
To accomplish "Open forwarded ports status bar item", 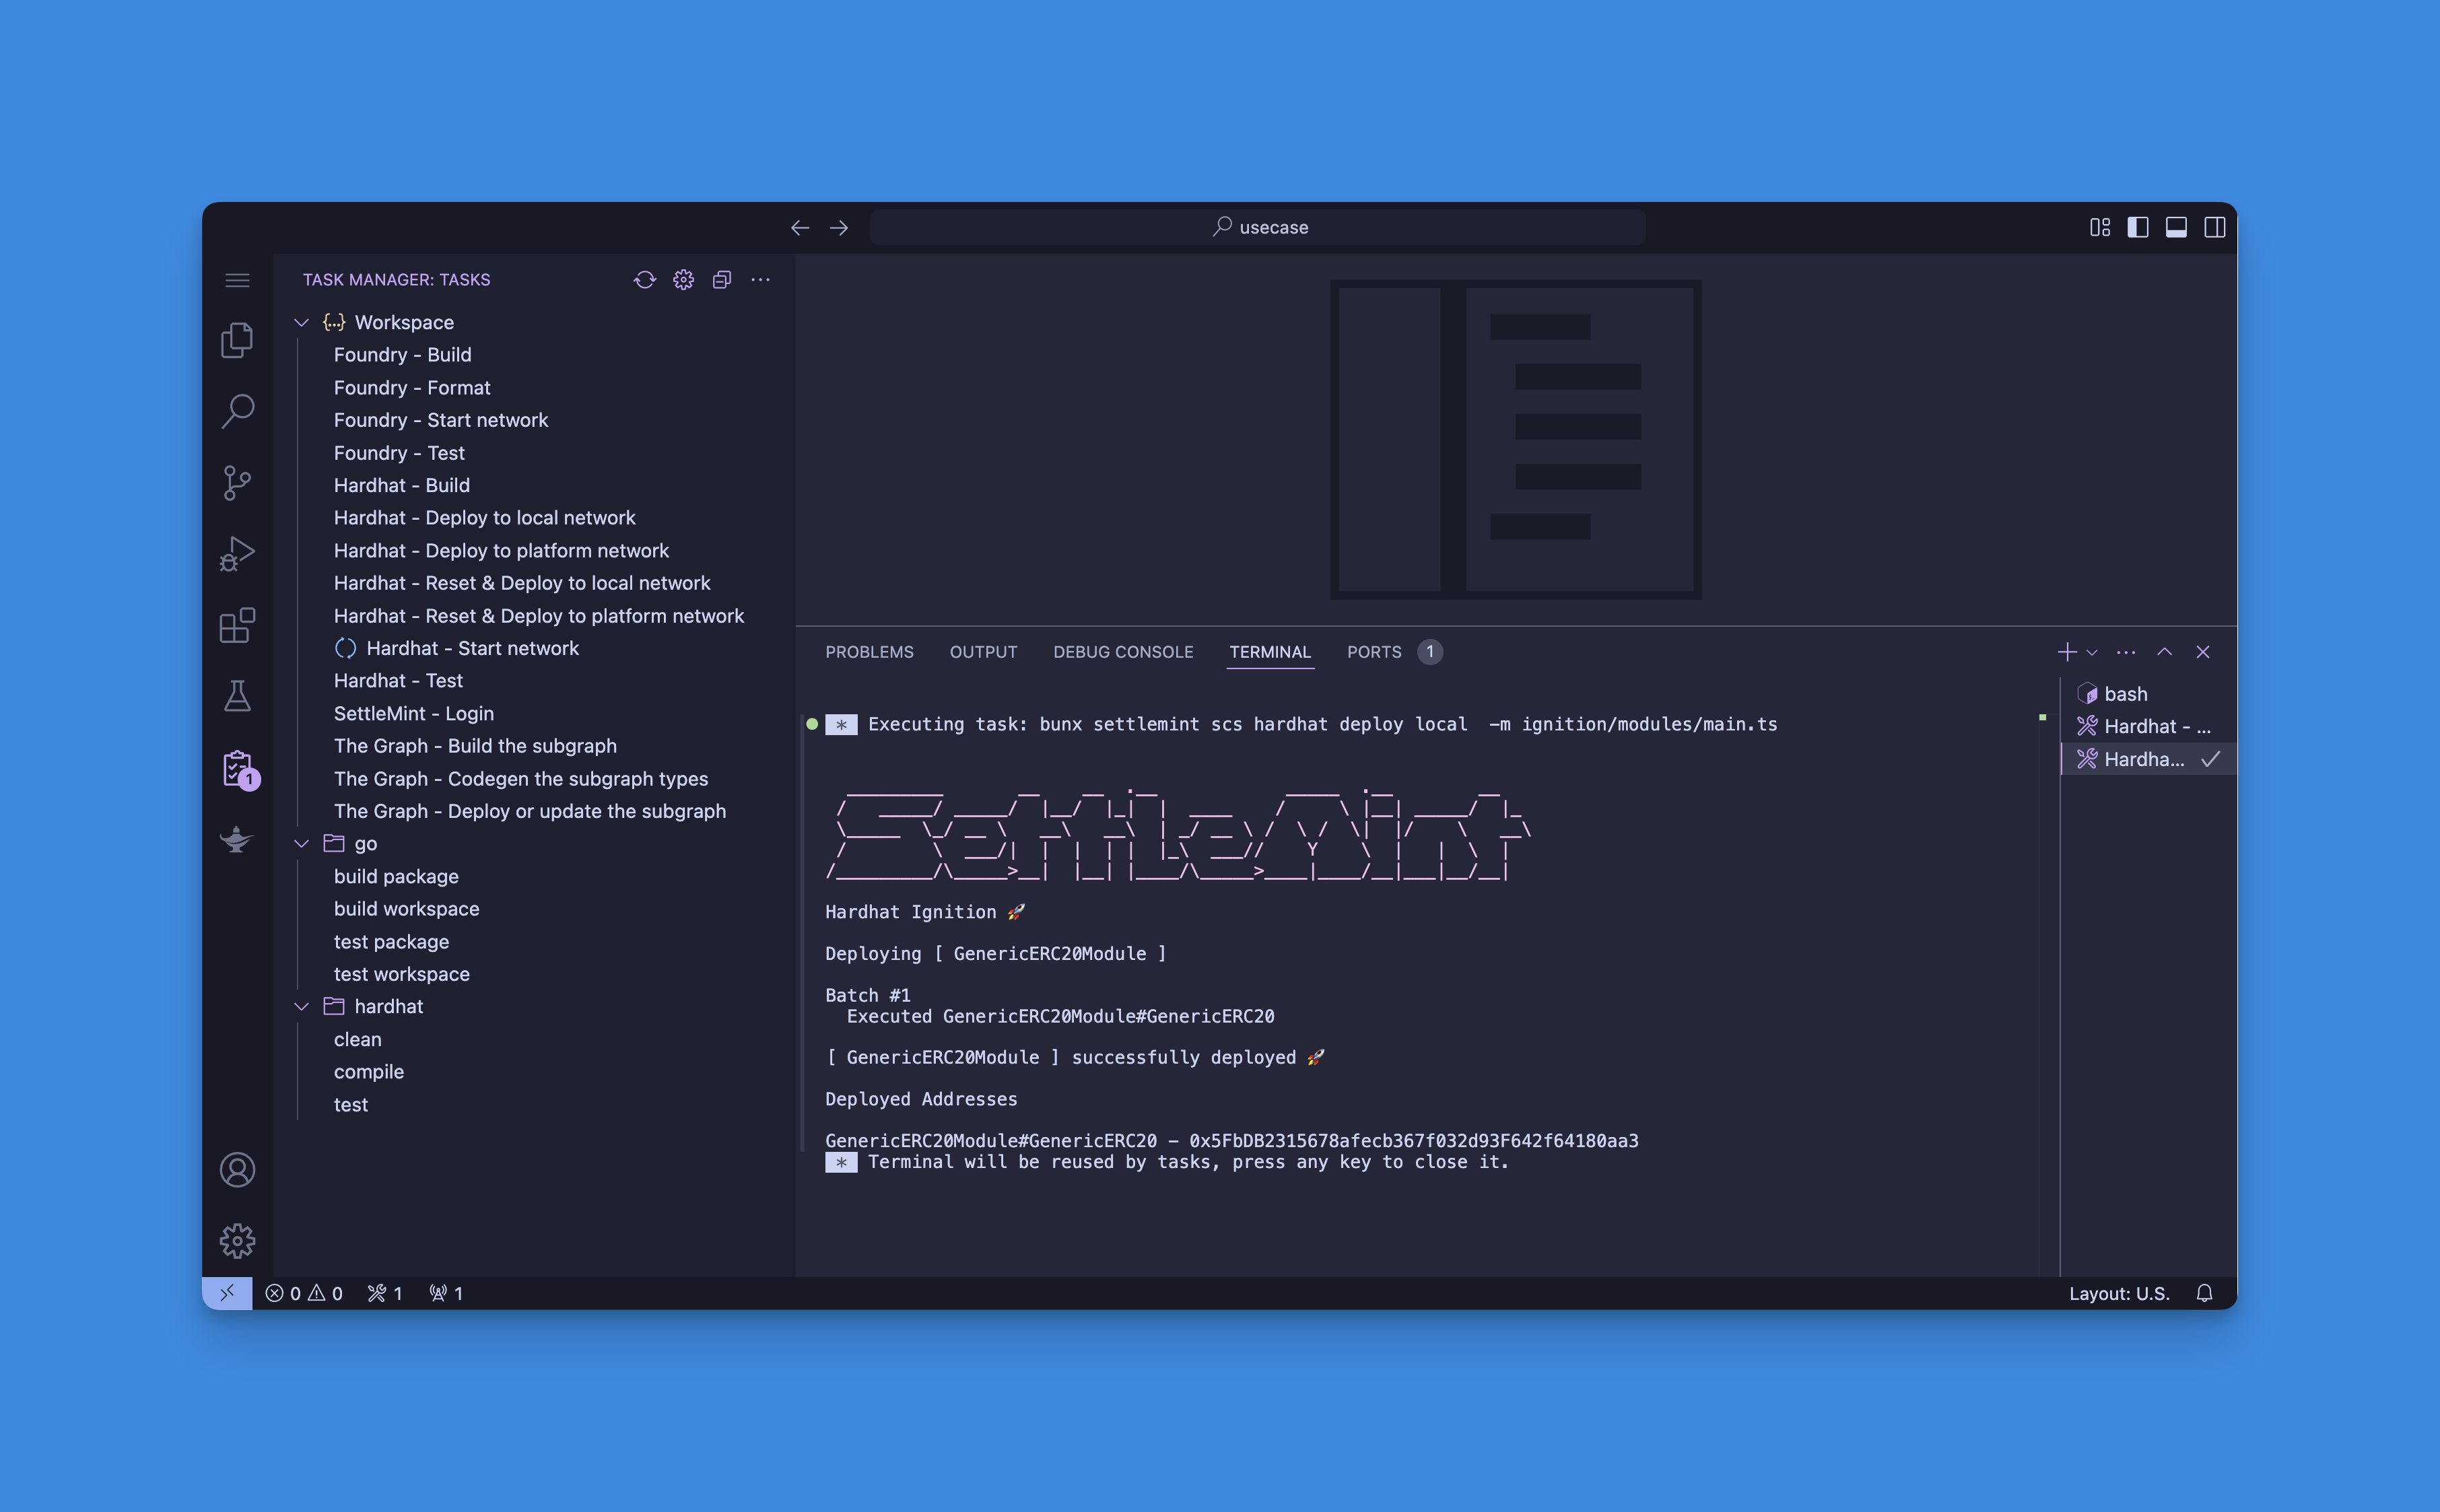I will point(446,1293).
